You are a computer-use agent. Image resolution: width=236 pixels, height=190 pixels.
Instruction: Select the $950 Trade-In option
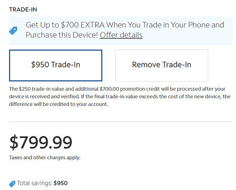pos(56,65)
